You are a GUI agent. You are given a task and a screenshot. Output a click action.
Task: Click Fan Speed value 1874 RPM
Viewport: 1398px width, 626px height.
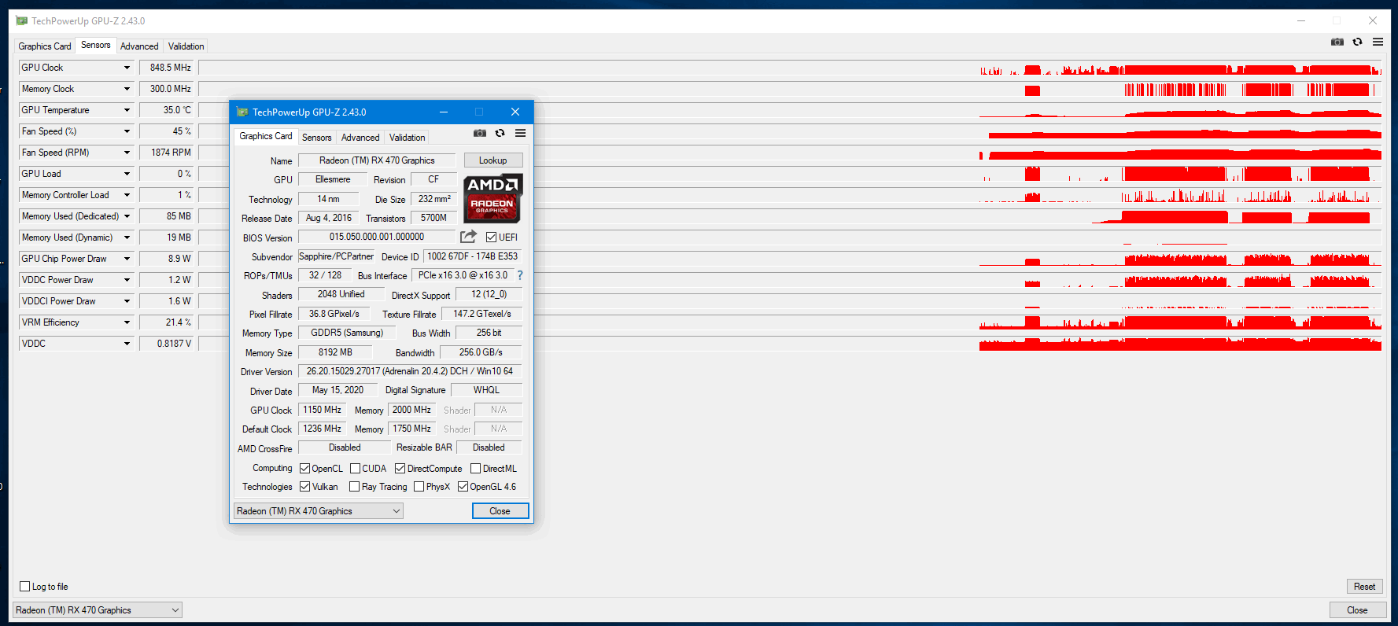pyautogui.click(x=167, y=153)
